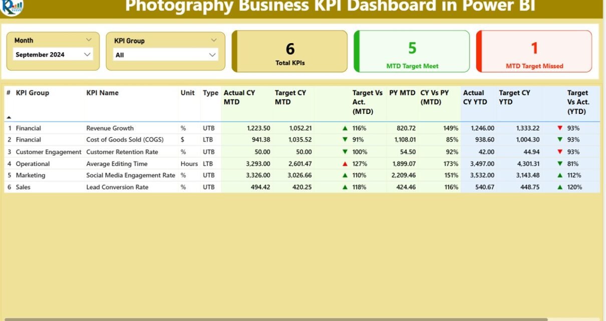Click the COGS row's green MTD down arrow

(345, 140)
